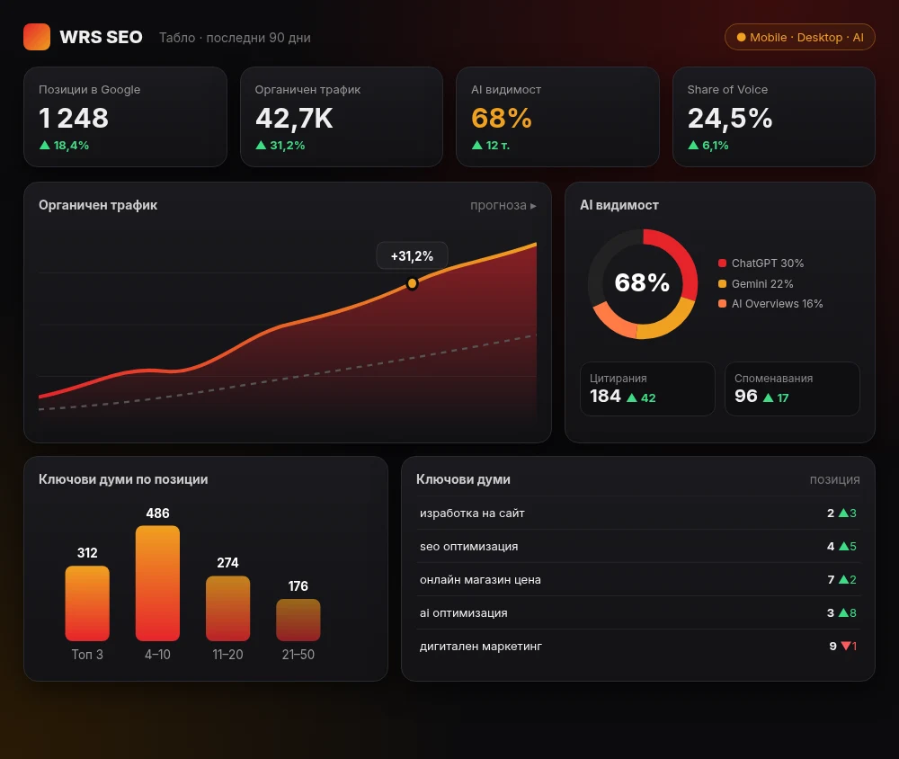The image size is (899, 759).
Task: Open the изработка на сайт keyword row
Action: pyautogui.click(x=638, y=513)
